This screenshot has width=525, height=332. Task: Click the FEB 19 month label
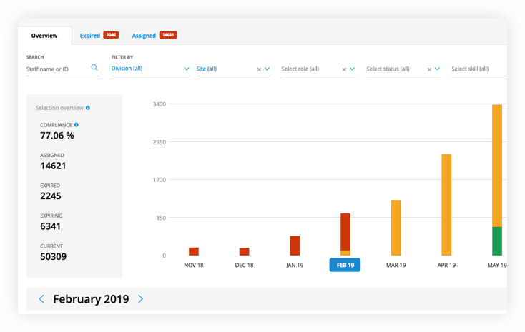(x=345, y=265)
